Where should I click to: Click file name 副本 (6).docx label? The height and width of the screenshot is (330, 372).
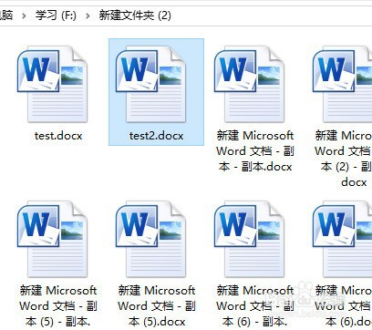pyautogui.click(x=343, y=306)
